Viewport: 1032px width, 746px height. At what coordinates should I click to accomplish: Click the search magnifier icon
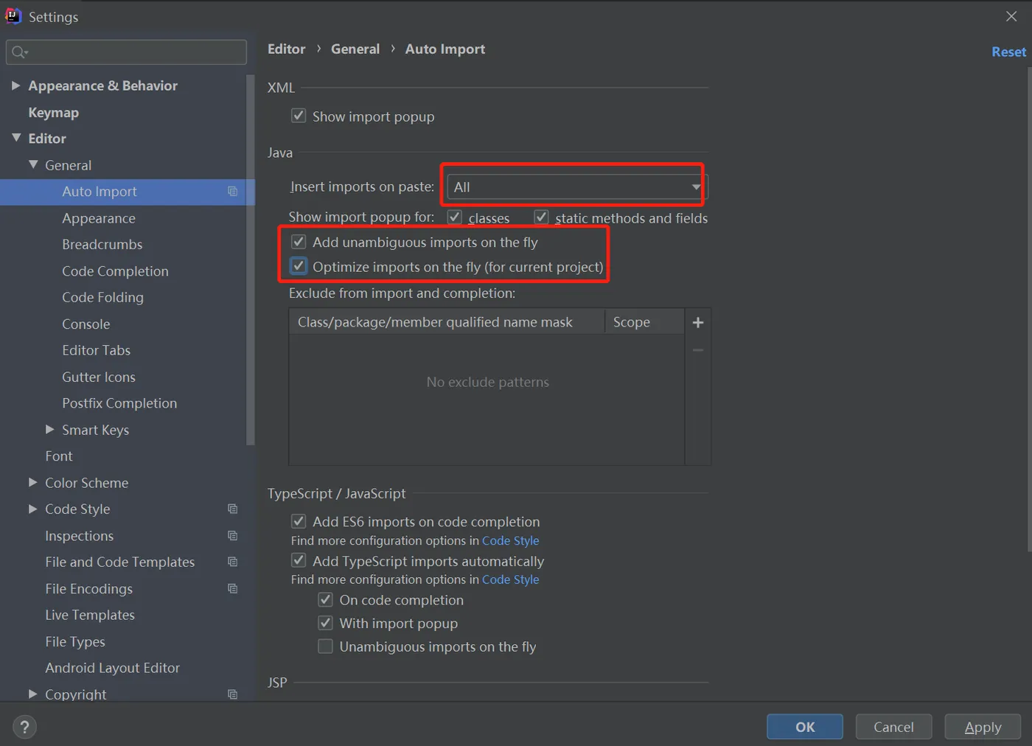[x=18, y=52]
